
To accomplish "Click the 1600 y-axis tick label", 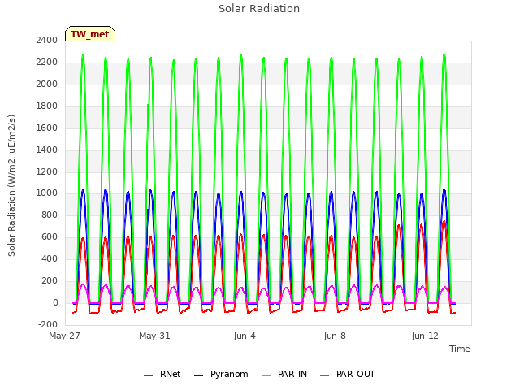I will pyautogui.click(x=47, y=128).
